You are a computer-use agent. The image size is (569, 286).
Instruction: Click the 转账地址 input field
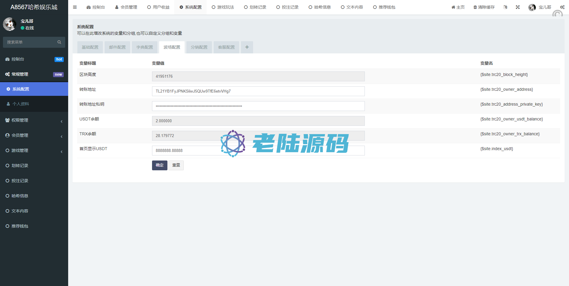(x=258, y=91)
